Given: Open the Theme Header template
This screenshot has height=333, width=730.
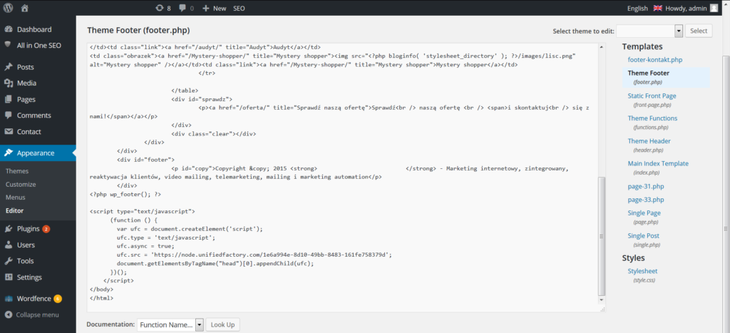Looking at the screenshot, I should tap(649, 140).
